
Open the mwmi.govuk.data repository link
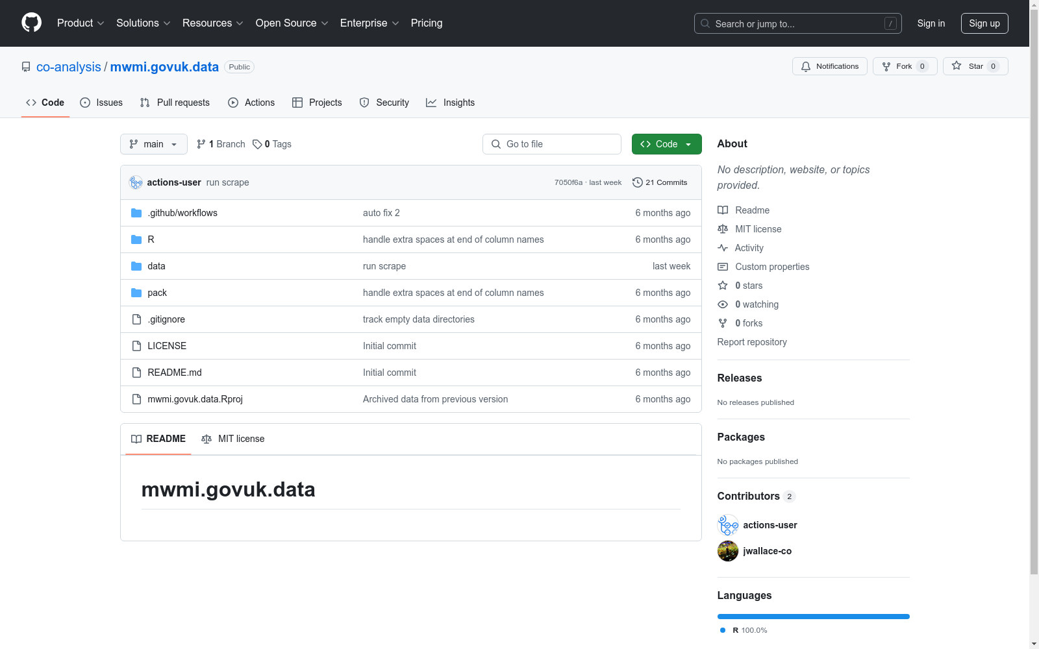click(x=164, y=67)
